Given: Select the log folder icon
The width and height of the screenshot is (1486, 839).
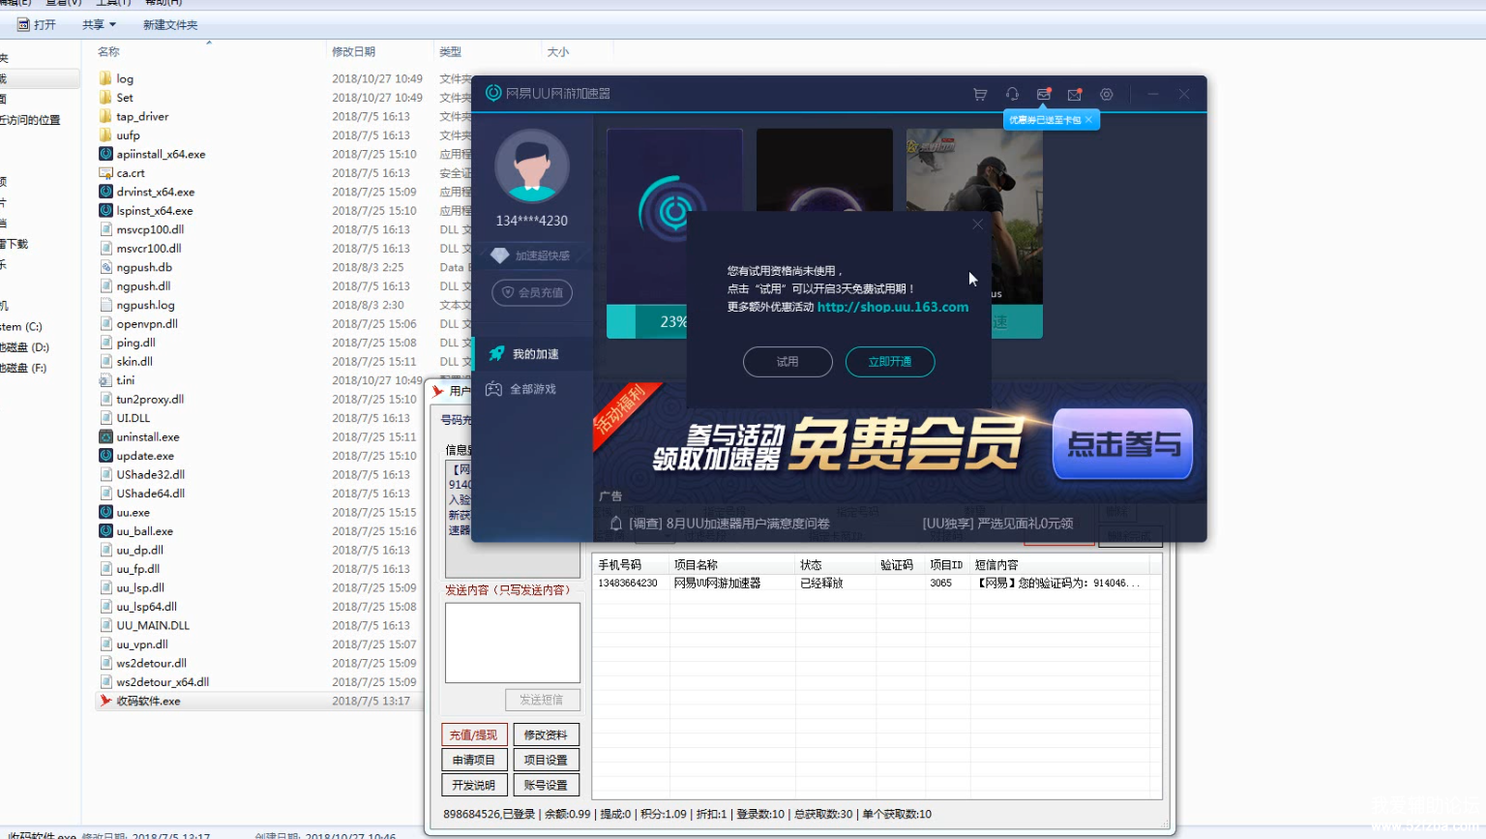Looking at the screenshot, I should (106, 78).
